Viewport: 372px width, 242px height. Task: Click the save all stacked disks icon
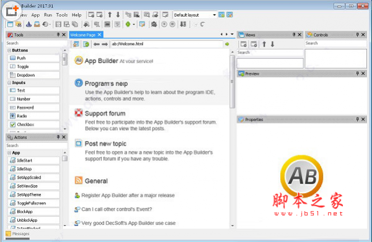67,24
